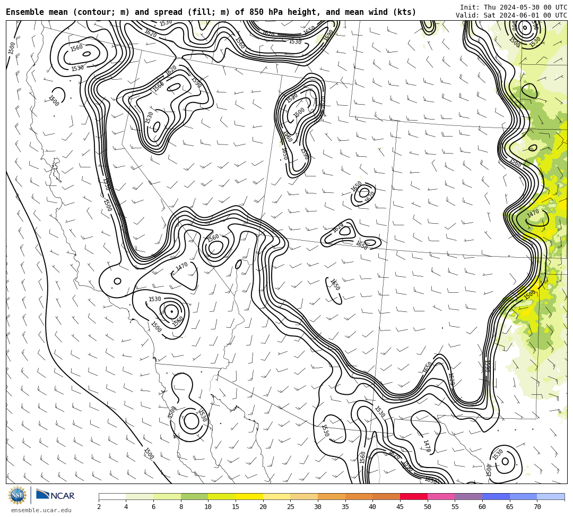The width and height of the screenshot is (573, 517).
Task: Pick the burnt orange 40–45 m swatch
Action: click(386, 496)
